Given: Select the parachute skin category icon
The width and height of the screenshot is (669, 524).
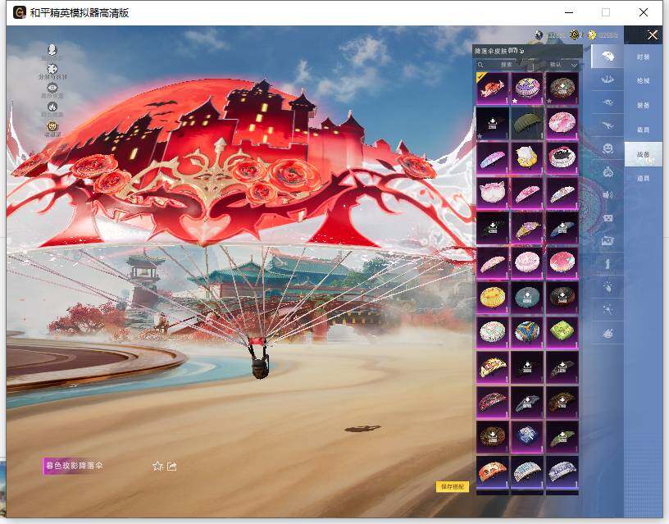Looking at the screenshot, I should [x=608, y=57].
